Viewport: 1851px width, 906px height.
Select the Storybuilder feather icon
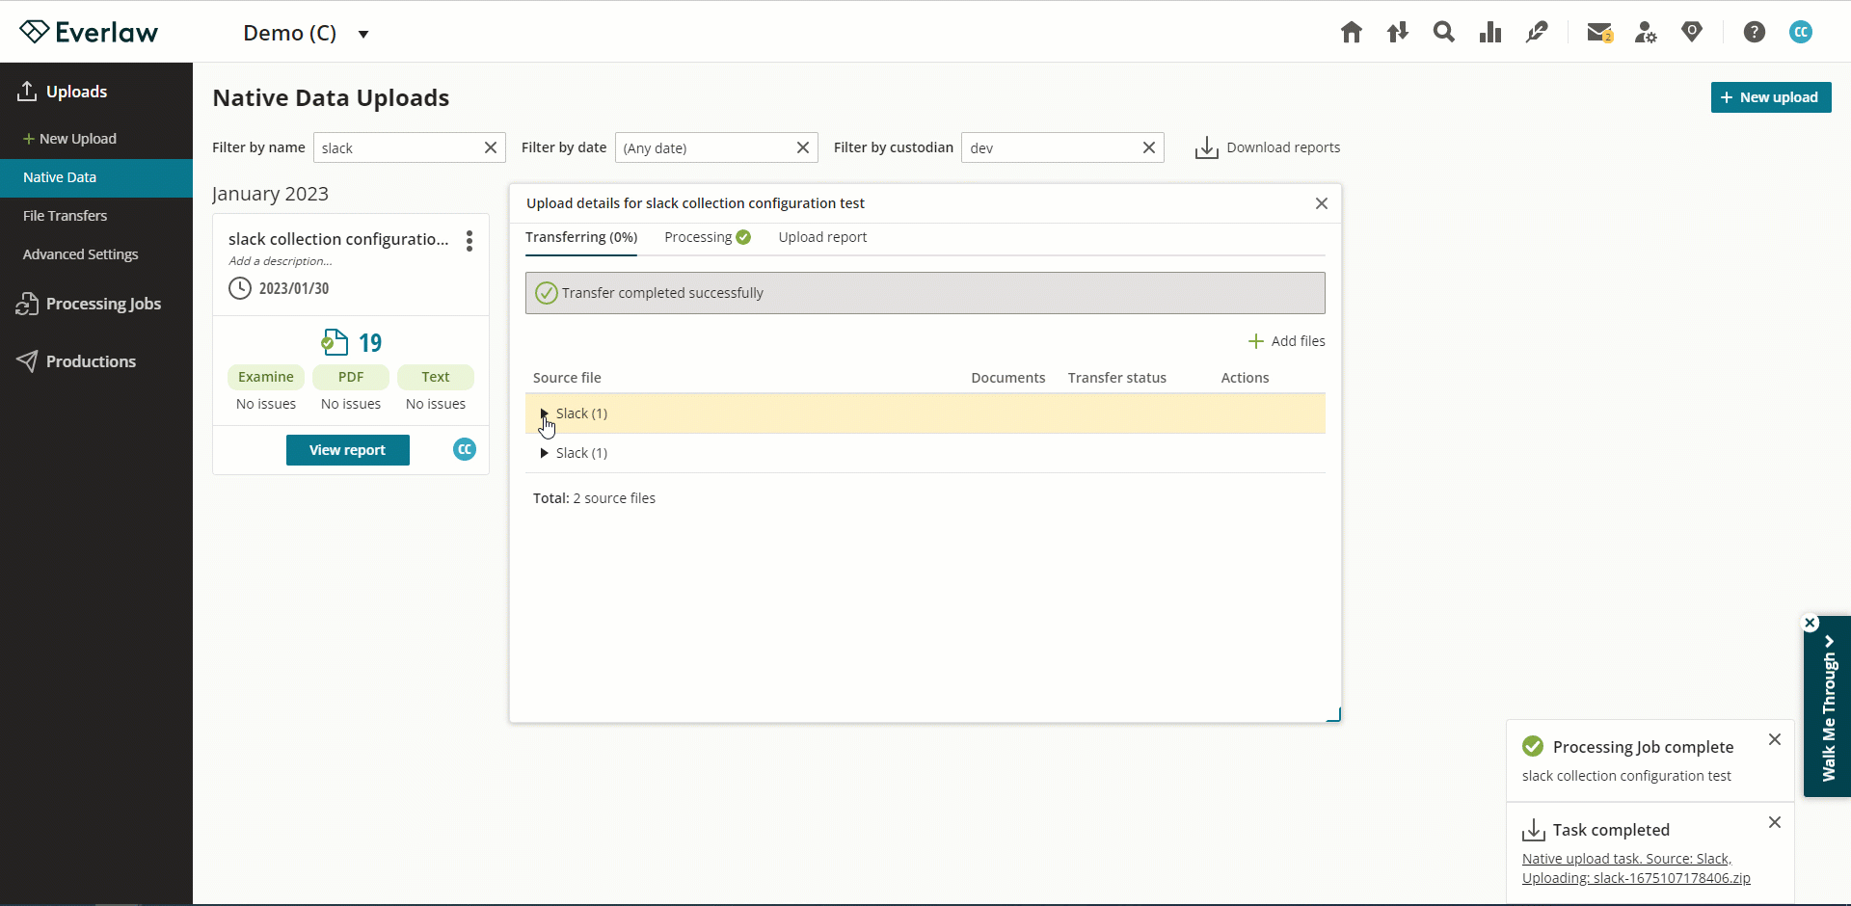coord(1536,32)
